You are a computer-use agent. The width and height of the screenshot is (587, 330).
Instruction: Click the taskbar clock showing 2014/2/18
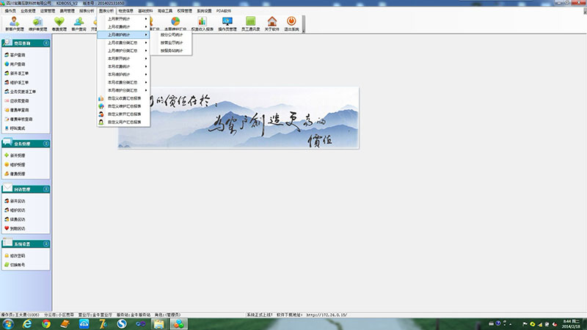pyautogui.click(x=571, y=324)
